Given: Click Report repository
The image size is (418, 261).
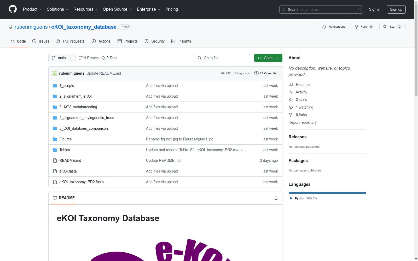Looking at the screenshot, I should click(x=303, y=122).
